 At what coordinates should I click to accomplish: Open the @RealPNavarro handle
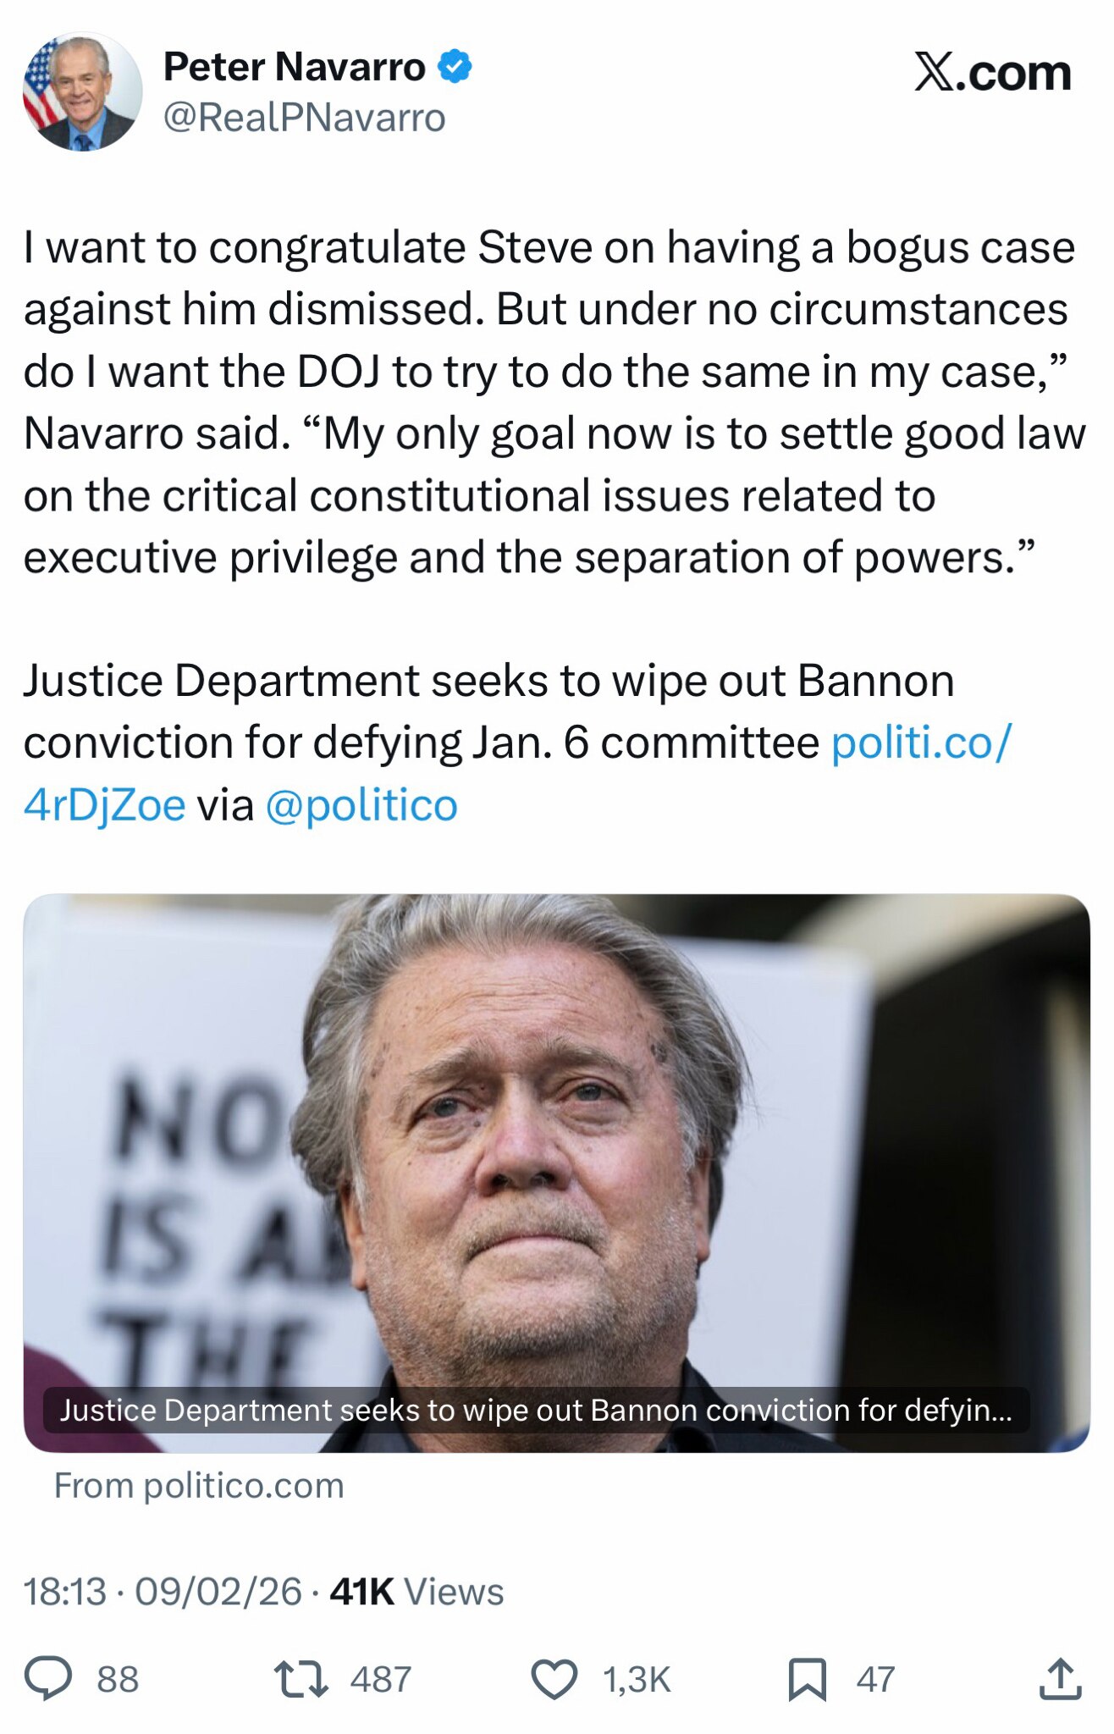tap(304, 118)
